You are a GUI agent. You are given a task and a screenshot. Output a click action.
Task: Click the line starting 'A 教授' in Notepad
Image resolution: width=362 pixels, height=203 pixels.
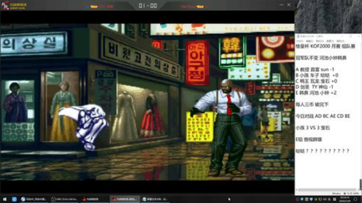(315, 69)
